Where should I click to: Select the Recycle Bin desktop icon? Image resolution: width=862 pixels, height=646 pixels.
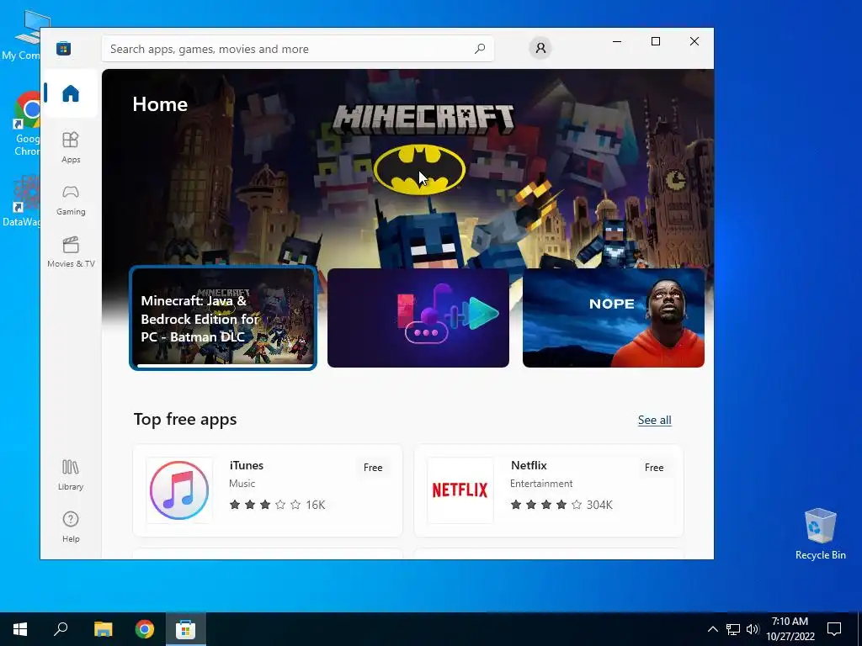click(x=820, y=534)
